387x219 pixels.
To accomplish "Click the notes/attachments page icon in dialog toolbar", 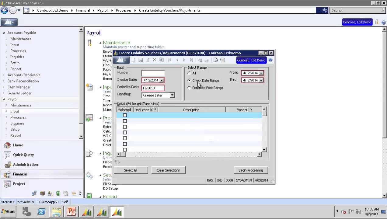I will coord(216,60).
